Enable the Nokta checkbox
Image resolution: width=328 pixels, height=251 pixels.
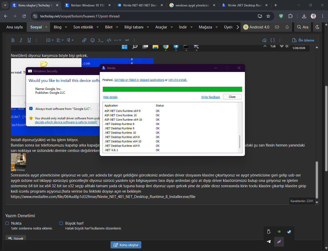tap(7, 223)
